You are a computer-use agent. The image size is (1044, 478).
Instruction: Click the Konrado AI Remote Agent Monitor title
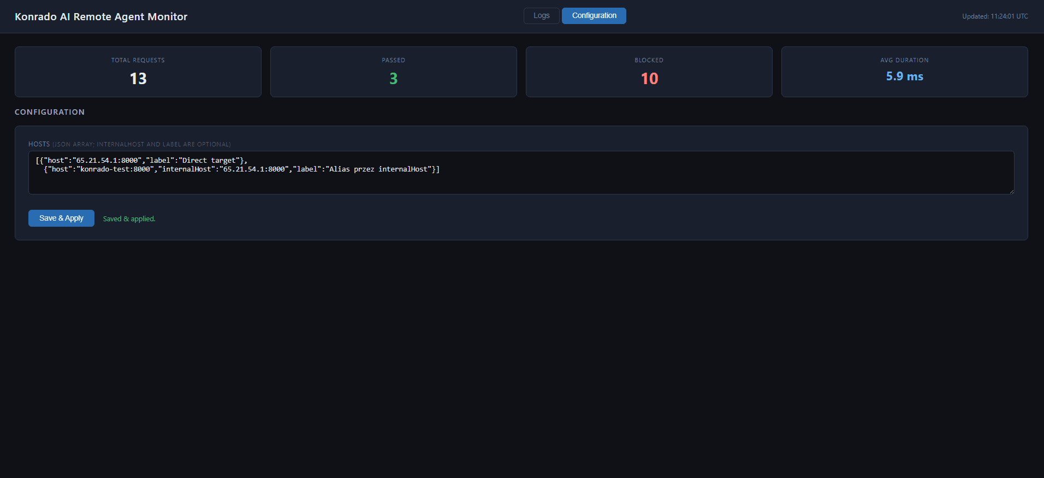click(101, 17)
